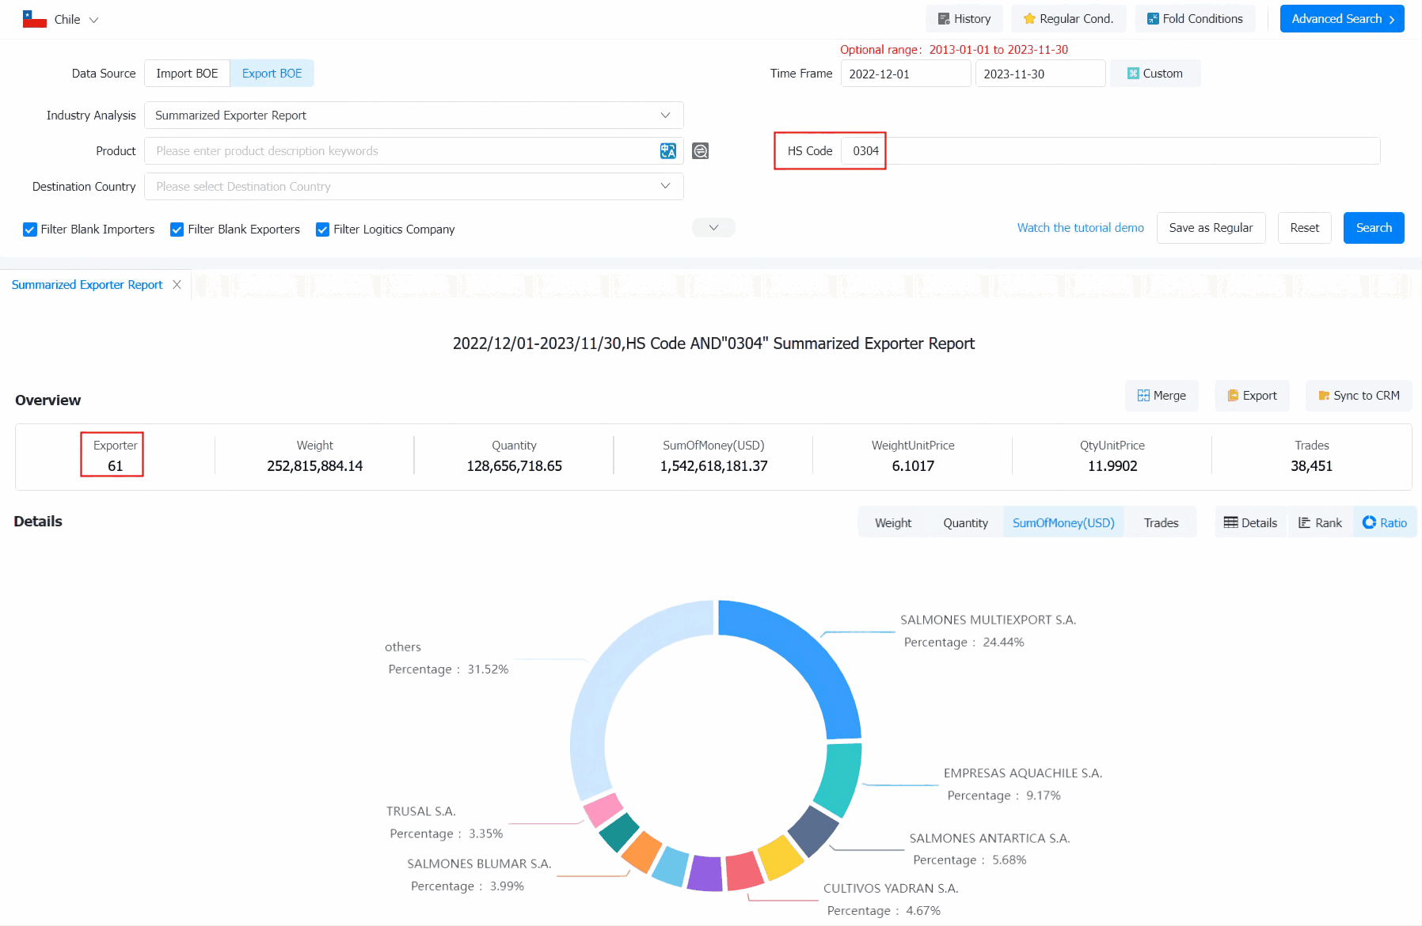1422x926 pixels.
Task: Switch chart metric to Weight
Action: pos(893,523)
